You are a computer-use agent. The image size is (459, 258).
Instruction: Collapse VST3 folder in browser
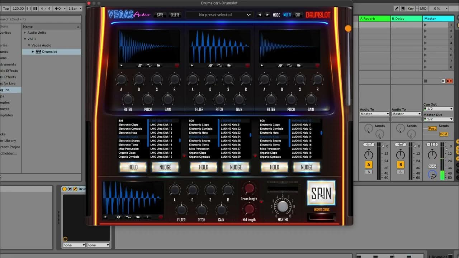pos(25,39)
